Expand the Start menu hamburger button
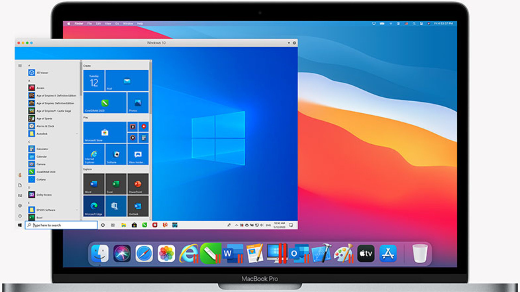The image size is (520, 292). [20, 65]
